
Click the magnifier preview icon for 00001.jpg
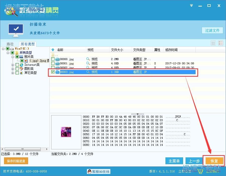tap(88, 63)
